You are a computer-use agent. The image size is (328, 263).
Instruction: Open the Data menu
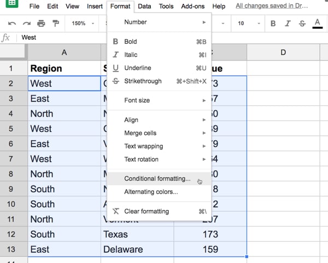(x=144, y=7)
